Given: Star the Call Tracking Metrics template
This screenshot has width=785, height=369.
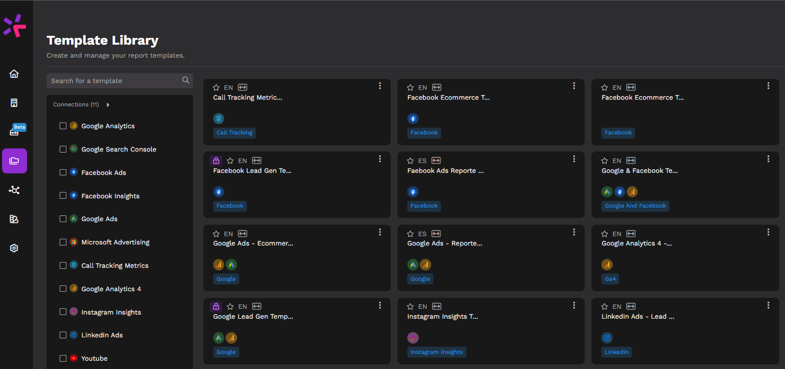Looking at the screenshot, I should [x=216, y=88].
